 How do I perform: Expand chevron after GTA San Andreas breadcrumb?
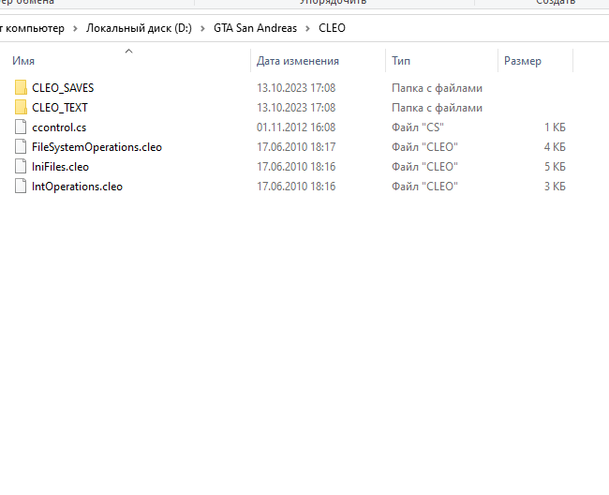pos(307,28)
